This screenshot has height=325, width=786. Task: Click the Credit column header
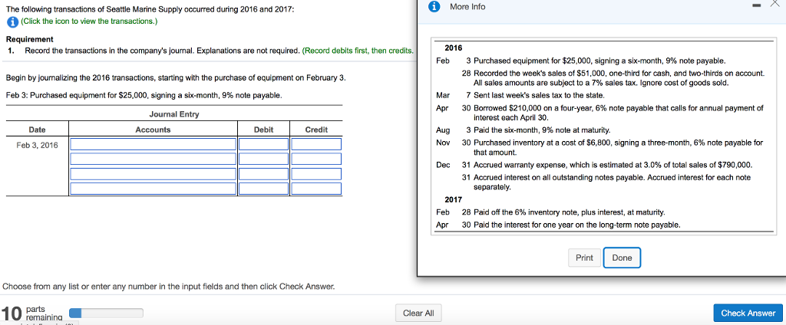click(x=316, y=130)
